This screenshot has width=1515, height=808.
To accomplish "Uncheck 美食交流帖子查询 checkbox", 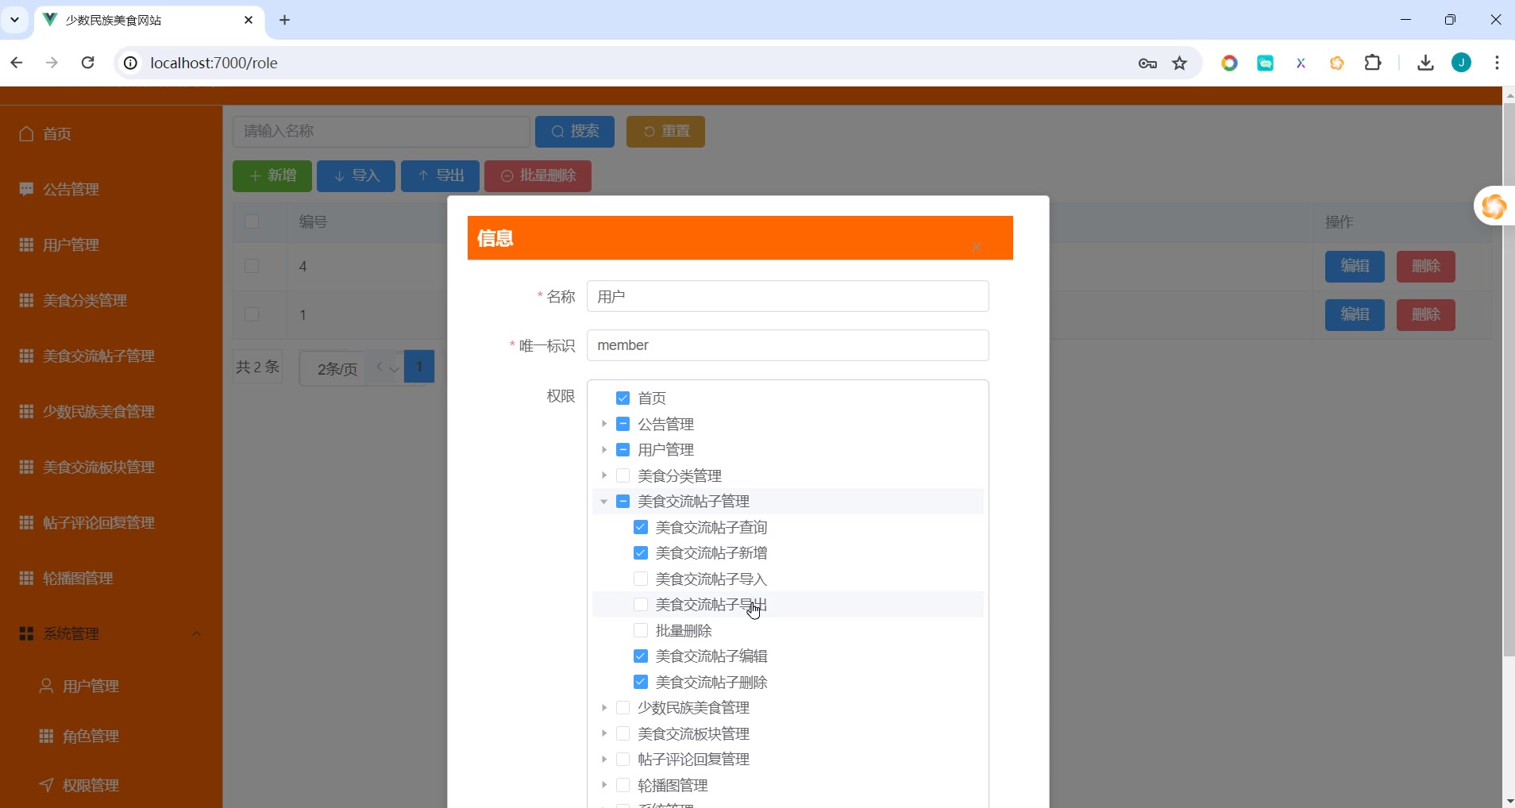I will pyautogui.click(x=641, y=527).
